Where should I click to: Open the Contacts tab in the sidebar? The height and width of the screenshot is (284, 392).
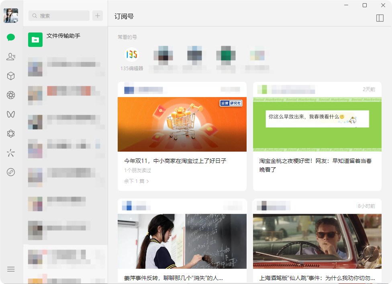[11, 57]
